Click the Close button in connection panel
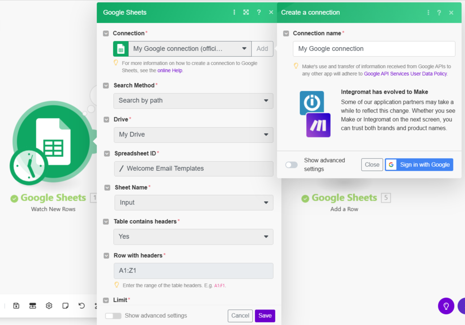465x325 pixels. tap(372, 165)
